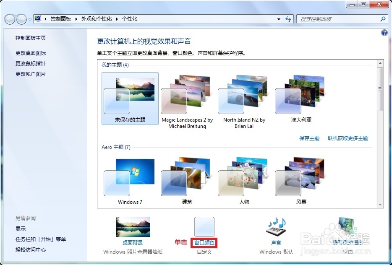Click the screen saver monitor icon
This screenshot has width=392, height=265.
pyautogui.click(x=347, y=227)
